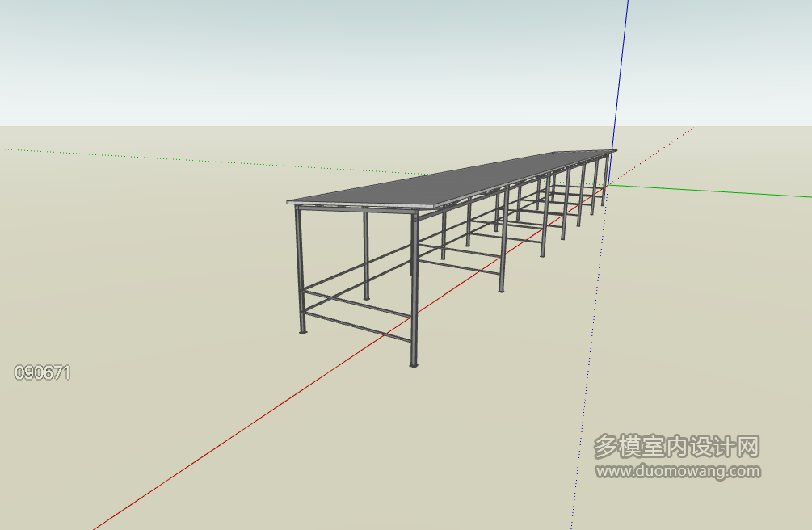Screen dimensions: 812x530
Task: Click the 多模室内设计网 watermark text
Action: point(677,446)
